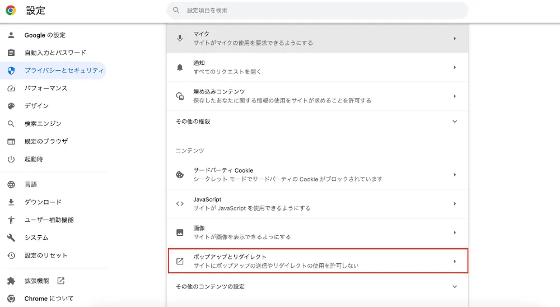
Task: Expand the その他の権限 section chevron
Action: coord(455,122)
